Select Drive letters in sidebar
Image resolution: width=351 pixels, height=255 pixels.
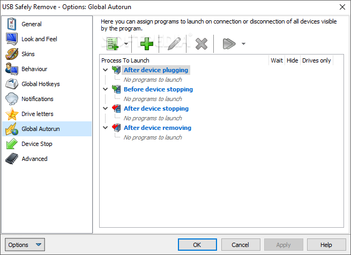[x=47, y=114]
